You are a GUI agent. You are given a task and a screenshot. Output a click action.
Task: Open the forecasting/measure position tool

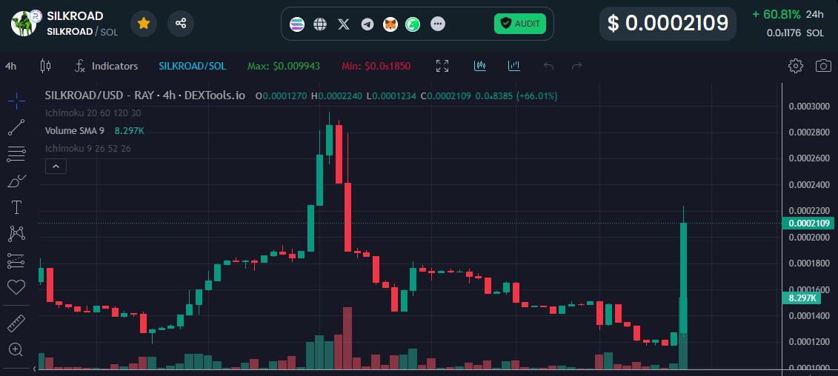16,261
